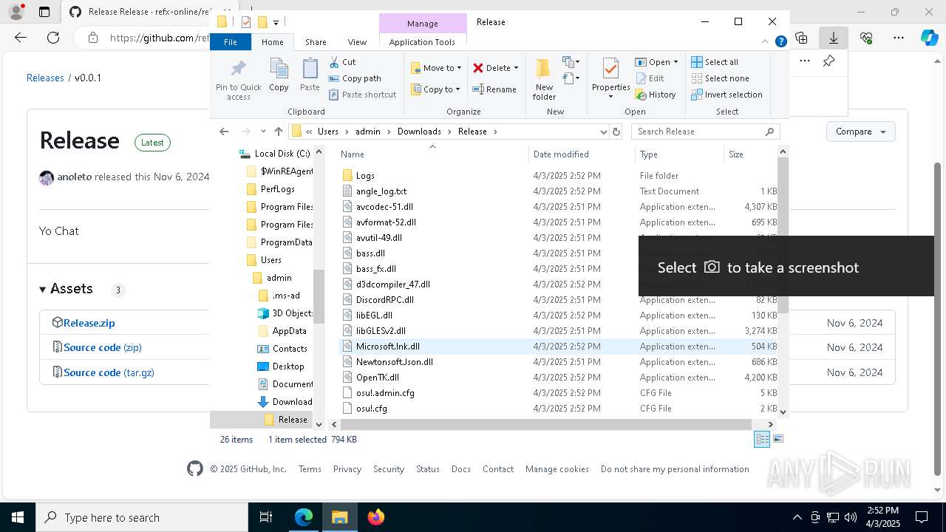Sort by the Name column header
The height and width of the screenshot is (532, 946).
point(432,154)
